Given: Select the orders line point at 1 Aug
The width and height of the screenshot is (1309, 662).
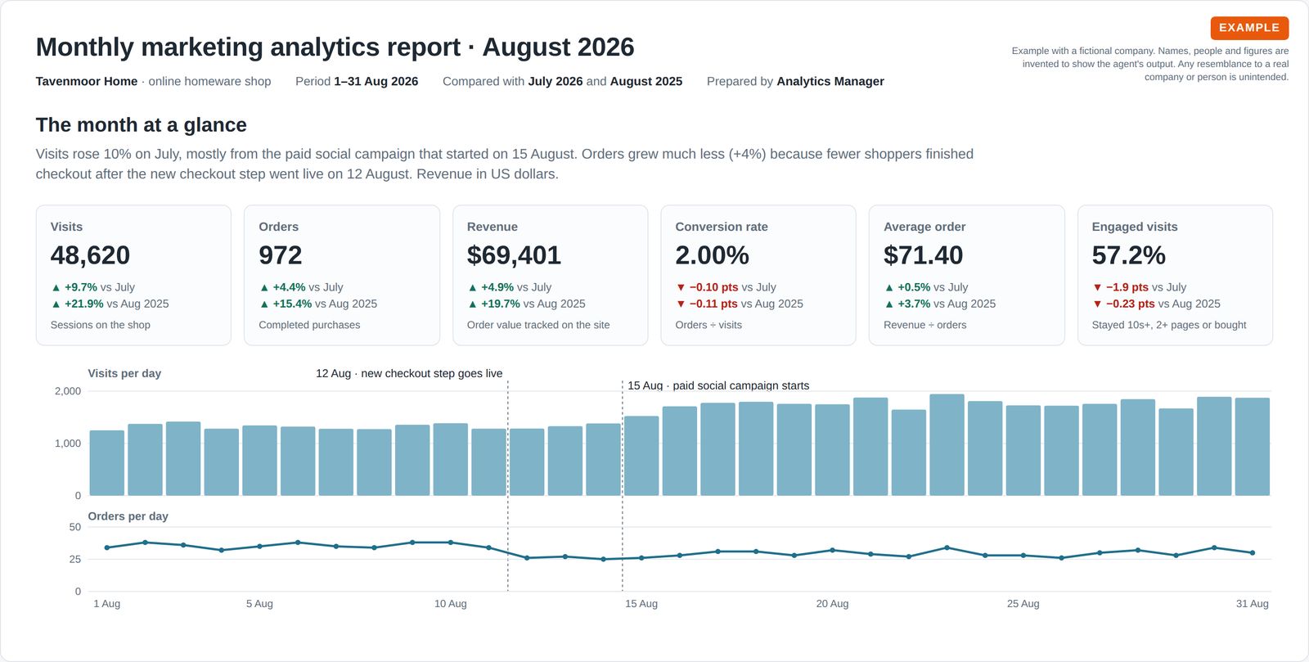Looking at the screenshot, I should click(106, 547).
